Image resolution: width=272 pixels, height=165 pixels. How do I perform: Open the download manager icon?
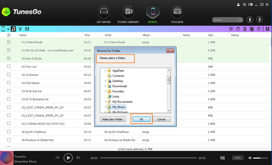tap(250, 20)
